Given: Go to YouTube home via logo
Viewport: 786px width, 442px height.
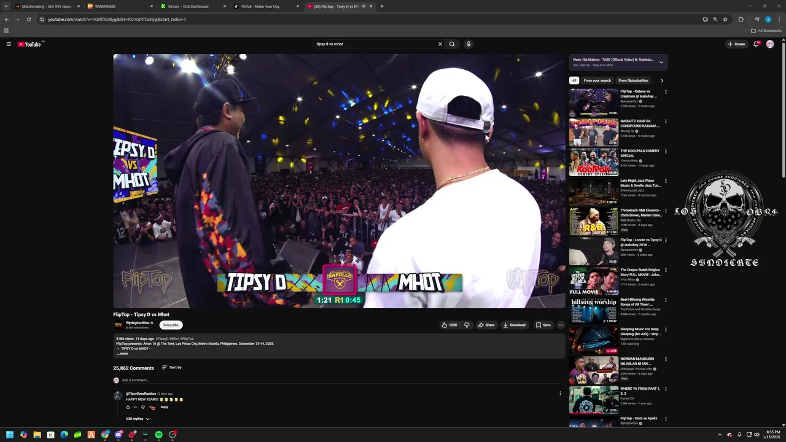Looking at the screenshot, I should (x=29, y=44).
